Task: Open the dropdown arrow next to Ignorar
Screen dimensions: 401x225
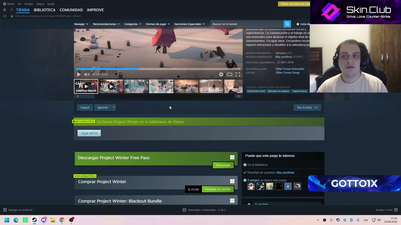Action: 114,107
